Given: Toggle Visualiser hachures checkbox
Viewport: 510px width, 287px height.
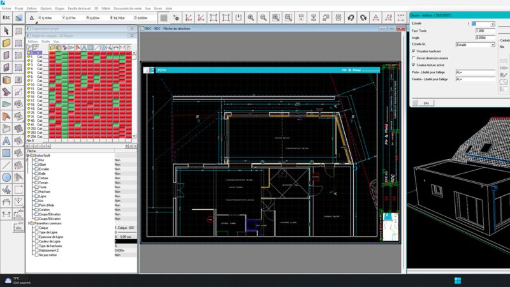Looking at the screenshot, I should click(414, 51).
